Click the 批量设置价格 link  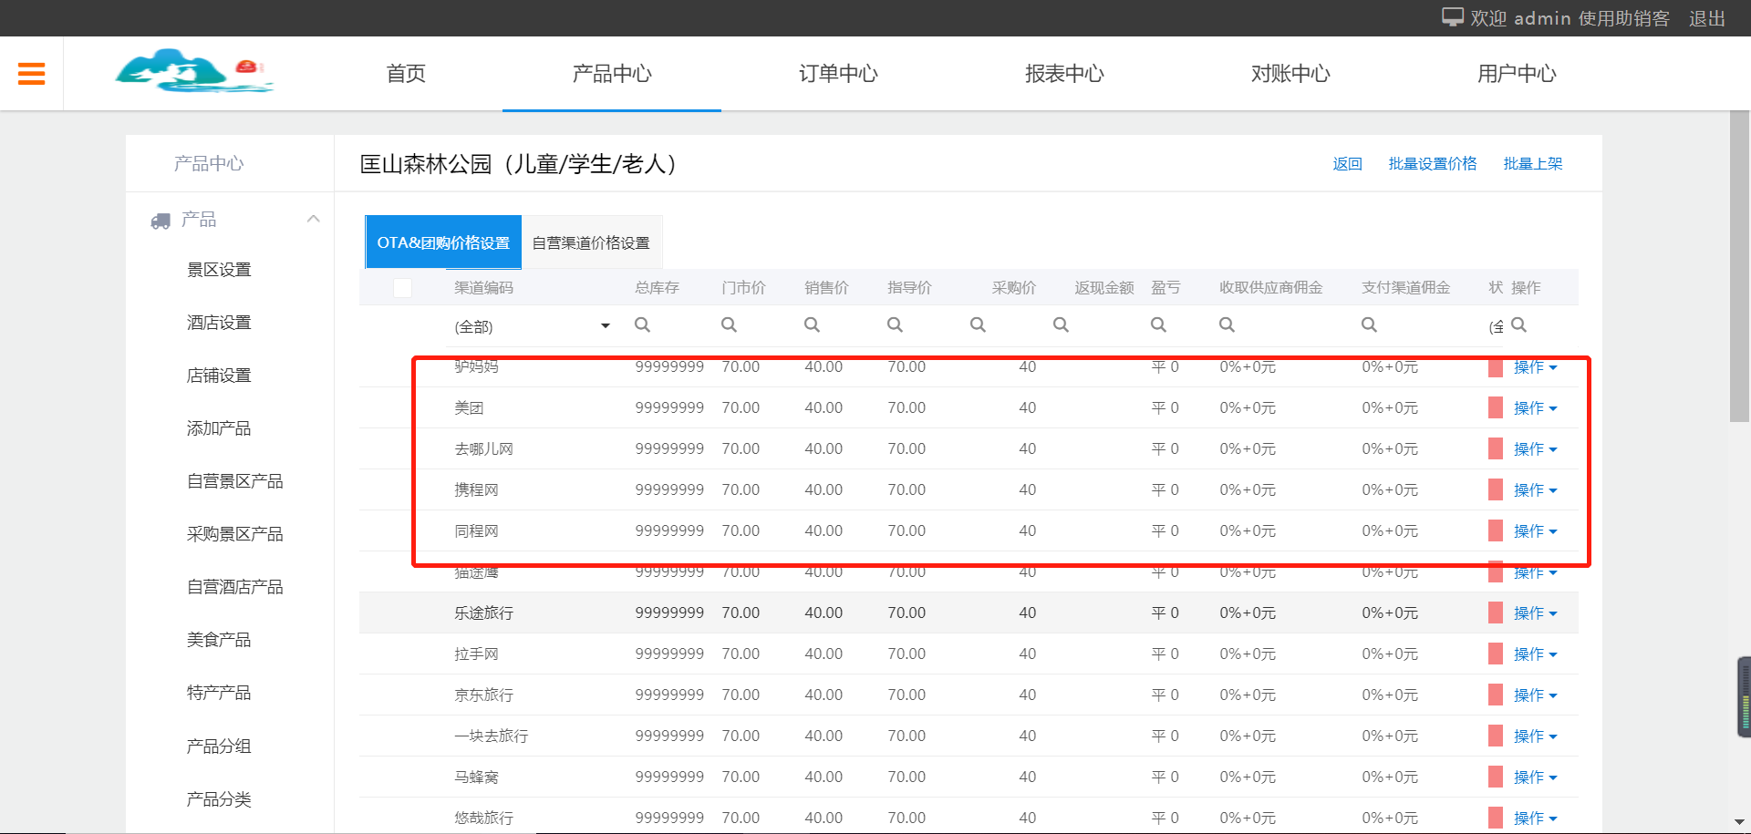(x=1432, y=164)
